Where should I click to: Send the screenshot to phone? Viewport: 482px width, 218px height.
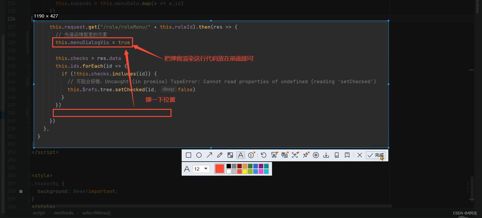[337, 155]
